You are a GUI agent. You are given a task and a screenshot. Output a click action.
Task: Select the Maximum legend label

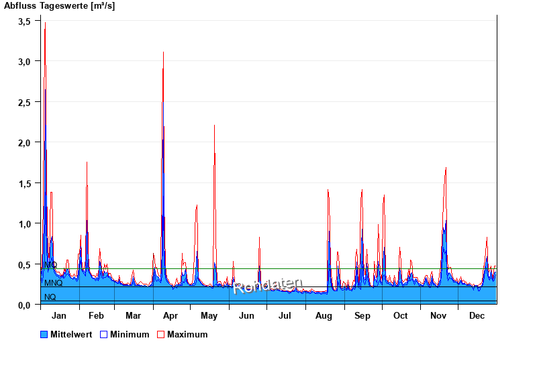coord(187,334)
